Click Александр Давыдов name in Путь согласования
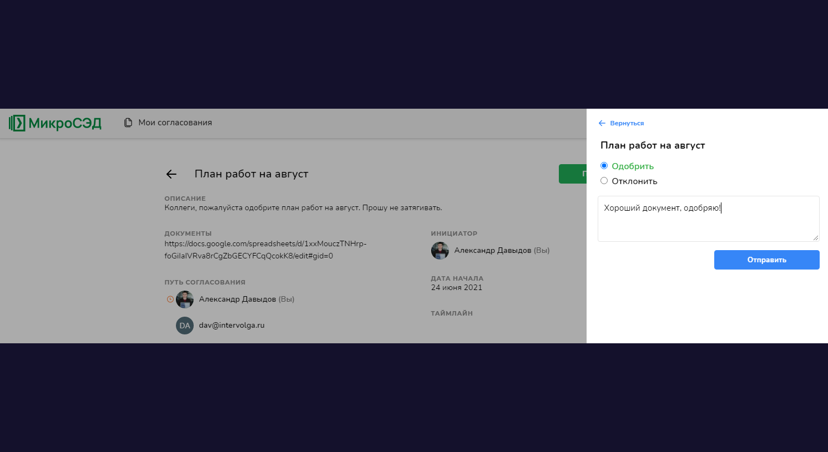828x452 pixels. coord(238,299)
